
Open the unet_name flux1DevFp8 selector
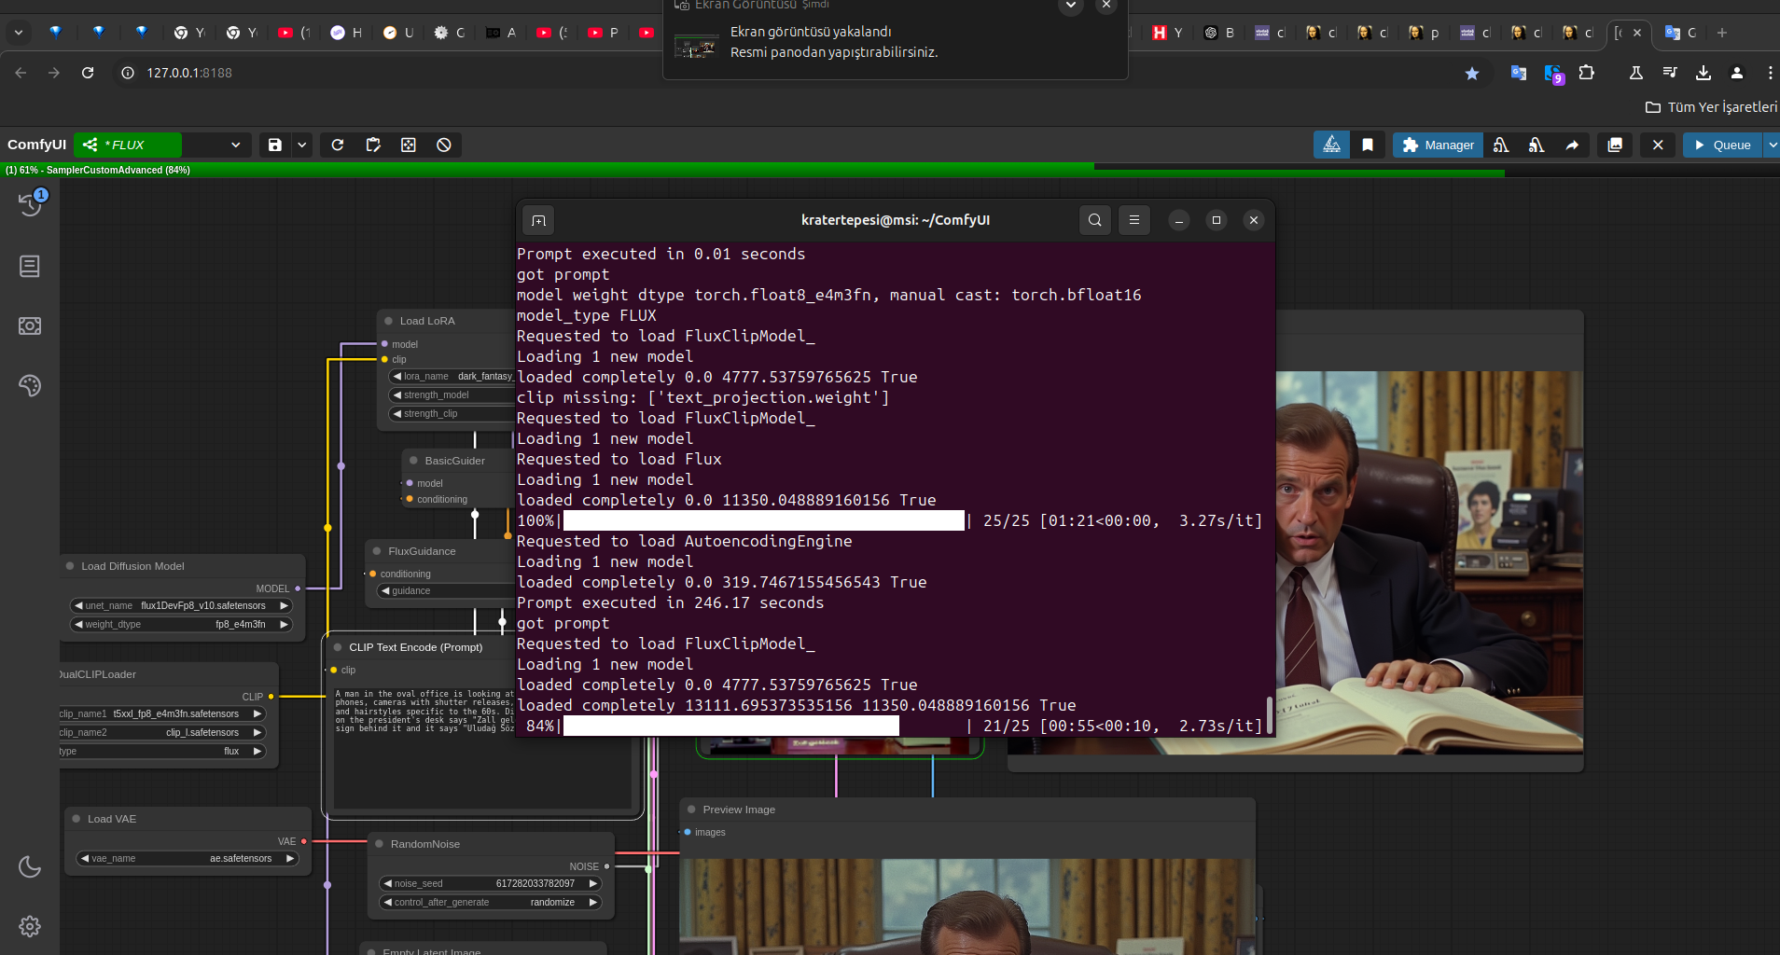pyautogui.click(x=182, y=605)
